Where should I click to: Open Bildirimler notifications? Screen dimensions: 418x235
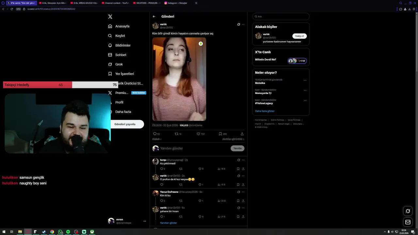point(120,45)
